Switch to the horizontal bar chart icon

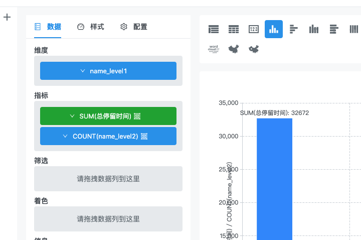point(294,29)
